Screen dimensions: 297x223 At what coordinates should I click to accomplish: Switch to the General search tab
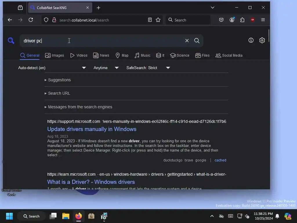click(30, 55)
